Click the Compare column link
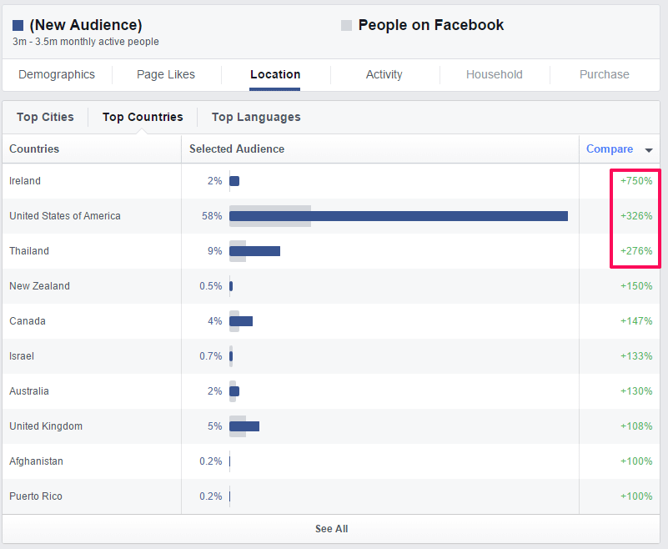 610,149
